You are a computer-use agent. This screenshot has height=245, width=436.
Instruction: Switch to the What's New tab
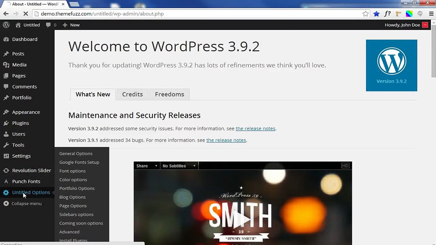click(93, 94)
